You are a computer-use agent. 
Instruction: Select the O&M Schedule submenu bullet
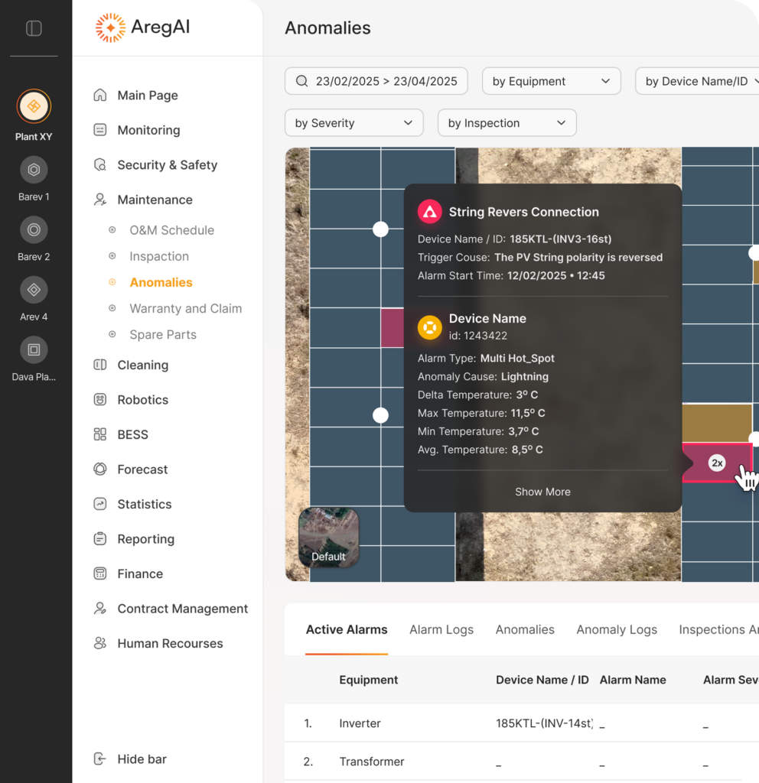(x=112, y=230)
